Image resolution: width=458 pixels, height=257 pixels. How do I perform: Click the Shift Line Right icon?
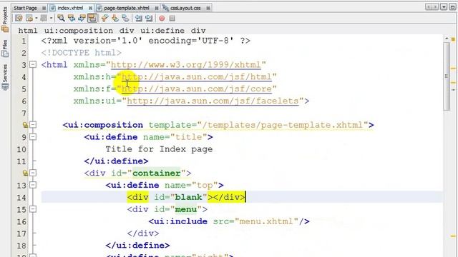[x=149, y=19]
